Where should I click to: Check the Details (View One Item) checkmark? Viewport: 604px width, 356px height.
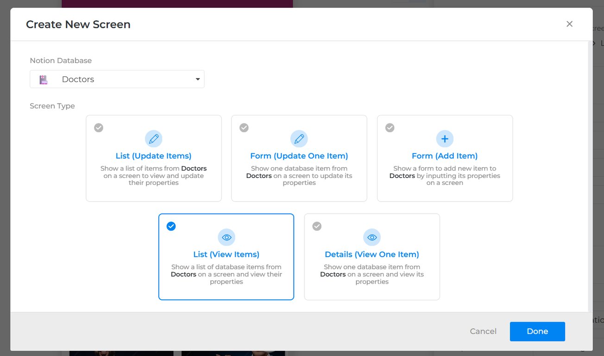point(317,226)
